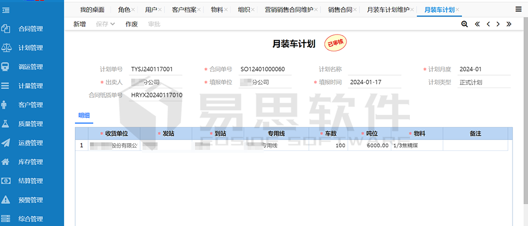Open 调运管理 dispatch management module

[x=30, y=67]
